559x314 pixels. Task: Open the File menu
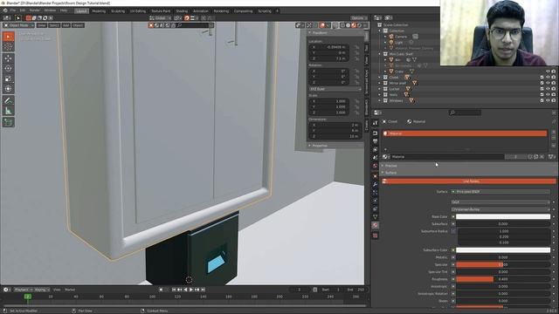coord(13,10)
